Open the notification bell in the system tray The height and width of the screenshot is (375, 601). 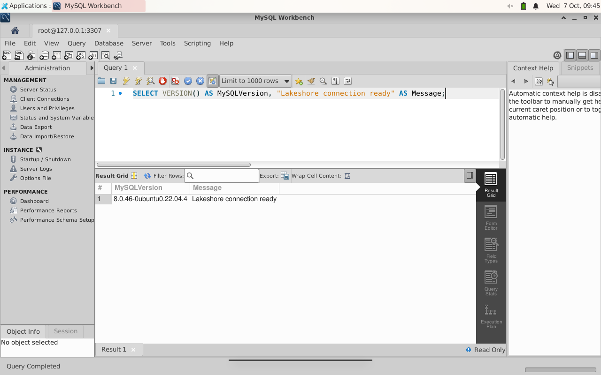tap(536, 6)
